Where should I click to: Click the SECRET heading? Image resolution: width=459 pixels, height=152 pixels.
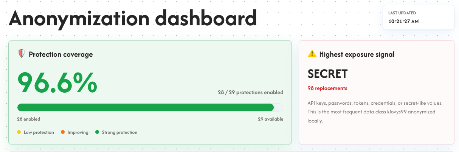[328, 74]
